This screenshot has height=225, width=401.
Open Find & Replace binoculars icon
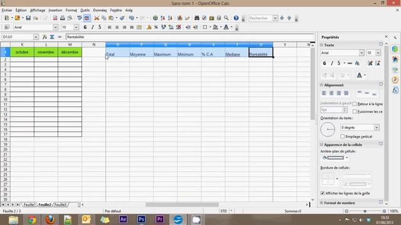197,18
